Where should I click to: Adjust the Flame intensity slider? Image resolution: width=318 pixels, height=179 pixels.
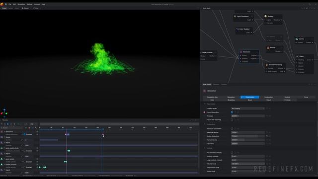pos(248,140)
